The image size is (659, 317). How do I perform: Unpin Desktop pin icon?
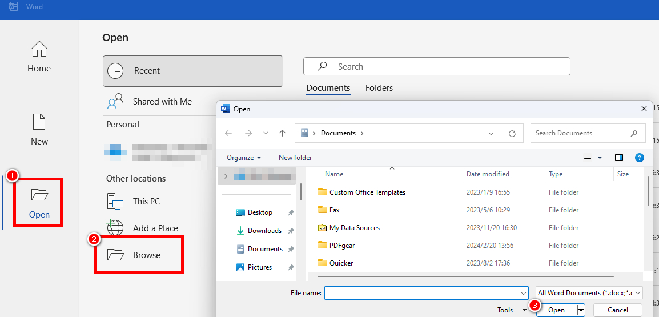(291, 212)
